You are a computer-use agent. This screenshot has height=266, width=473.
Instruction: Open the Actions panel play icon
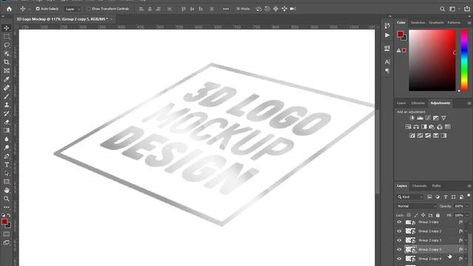tap(387, 35)
